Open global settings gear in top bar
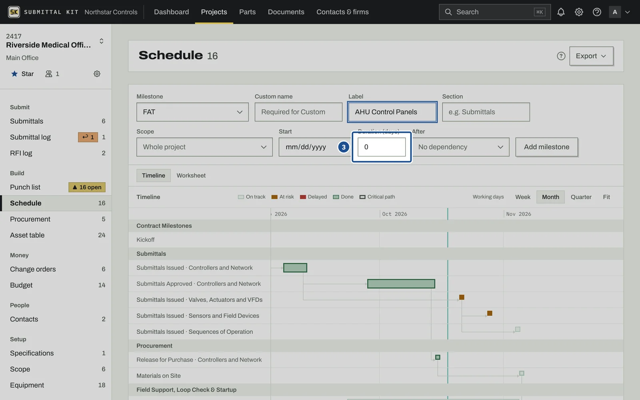This screenshot has width=640, height=400. (x=579, y=12)
